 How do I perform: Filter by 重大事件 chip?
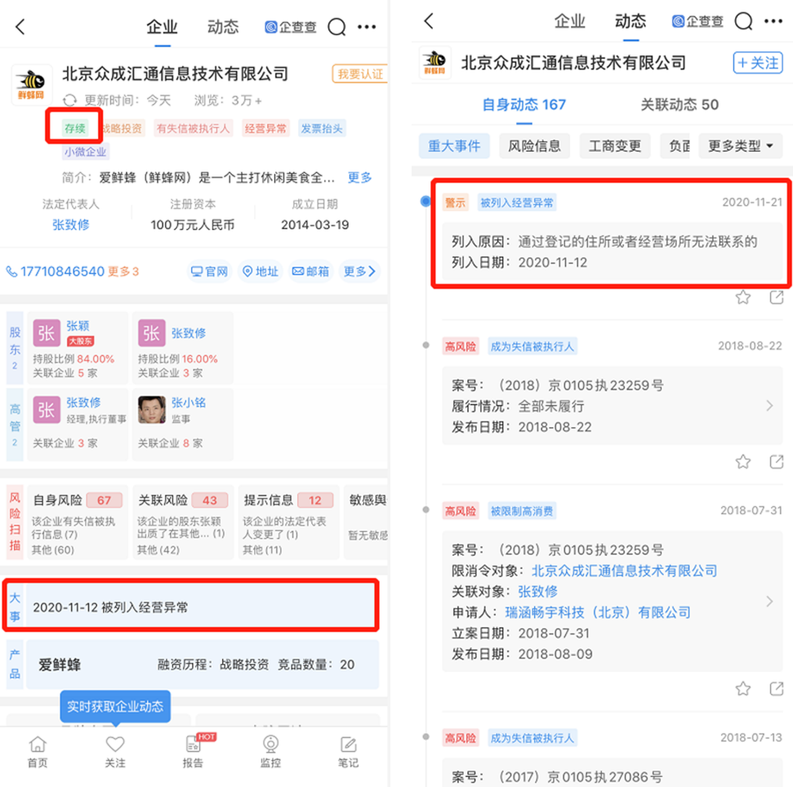(x=454, y=146)
